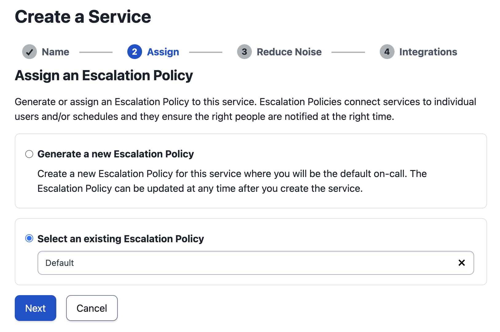Click the step 4 circle icon

pos(387,52)
